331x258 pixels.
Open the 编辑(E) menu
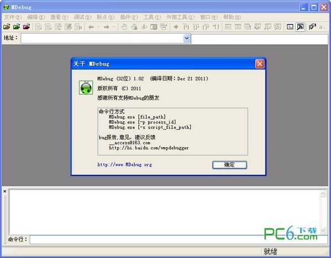coord(36,17)
